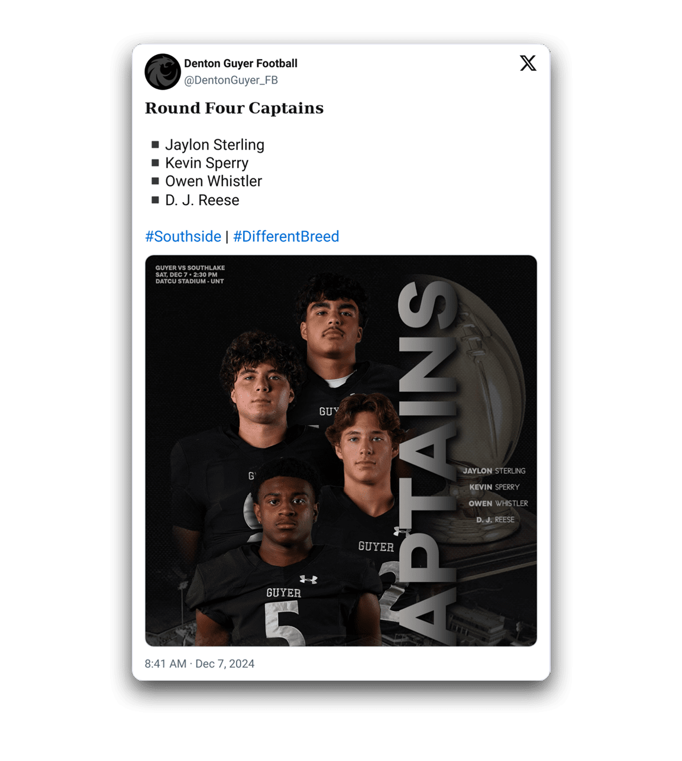682x761 pixels.
Task: Click JAYLON STERLING name inside the graphic
Action: 494,471
